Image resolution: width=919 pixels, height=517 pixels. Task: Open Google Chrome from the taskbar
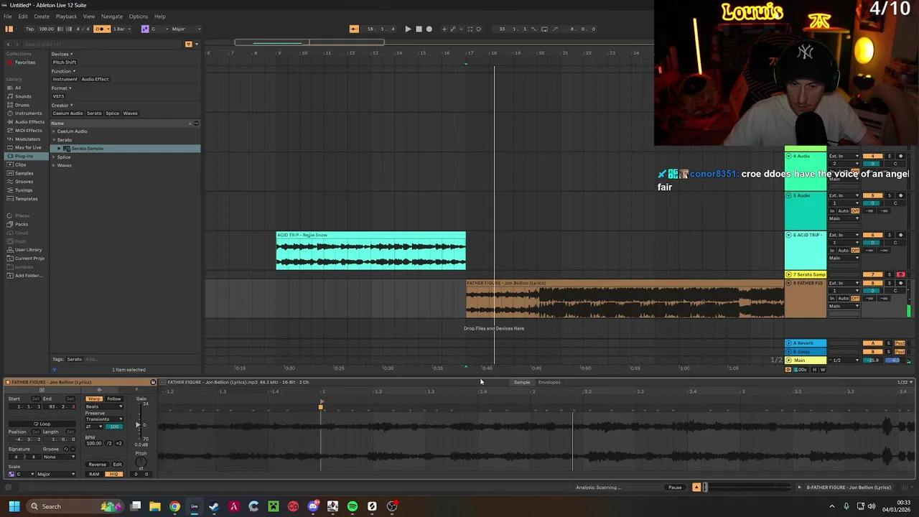click(174, 506)
